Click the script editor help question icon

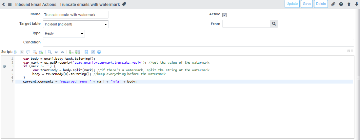pos(99,52)
